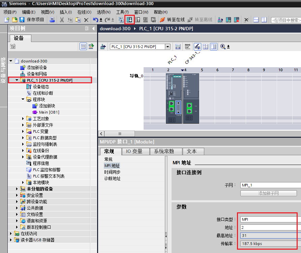Screen dimensions: 301x253
Task: Click the Accessible devices icon
Action: (x=220, y=20)
